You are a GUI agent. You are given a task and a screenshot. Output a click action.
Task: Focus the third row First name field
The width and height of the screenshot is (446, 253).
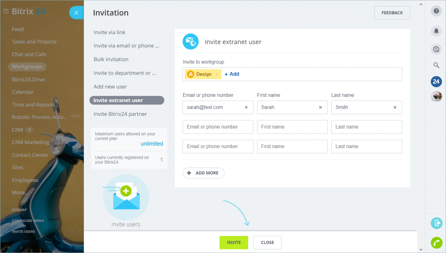(x=292, y=146)
